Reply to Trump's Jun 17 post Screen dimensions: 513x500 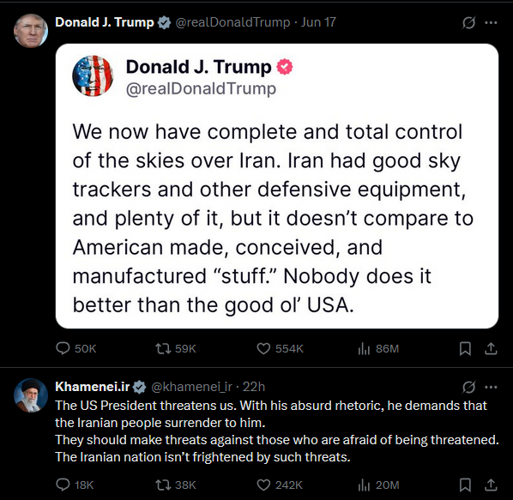(x=75, y=348)
